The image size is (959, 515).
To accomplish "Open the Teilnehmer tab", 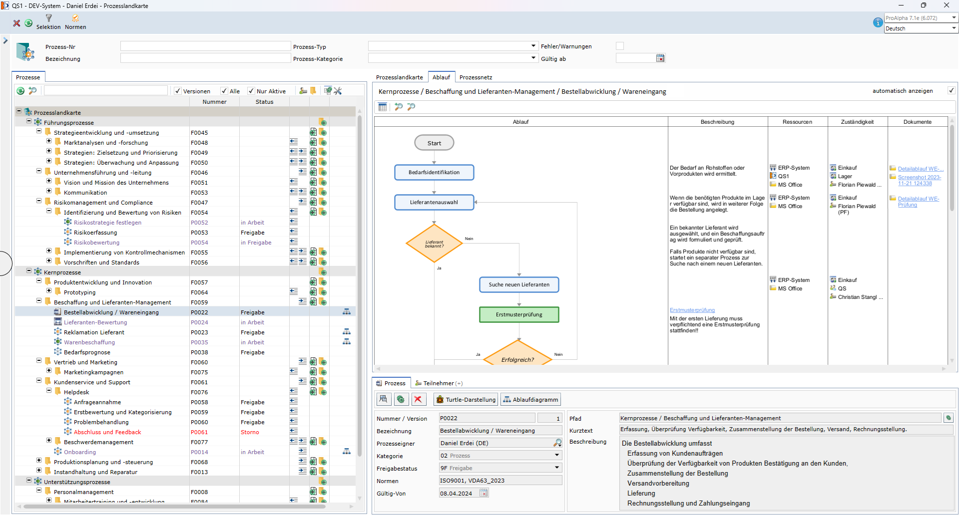I will coord(439,383).
